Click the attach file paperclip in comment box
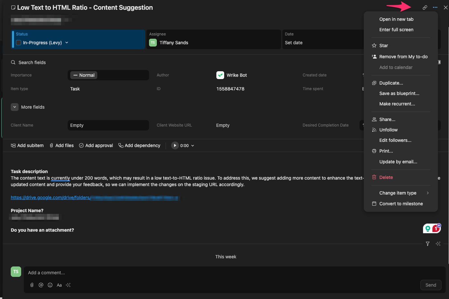Screen dimensions: 449x299 [32, 285]
